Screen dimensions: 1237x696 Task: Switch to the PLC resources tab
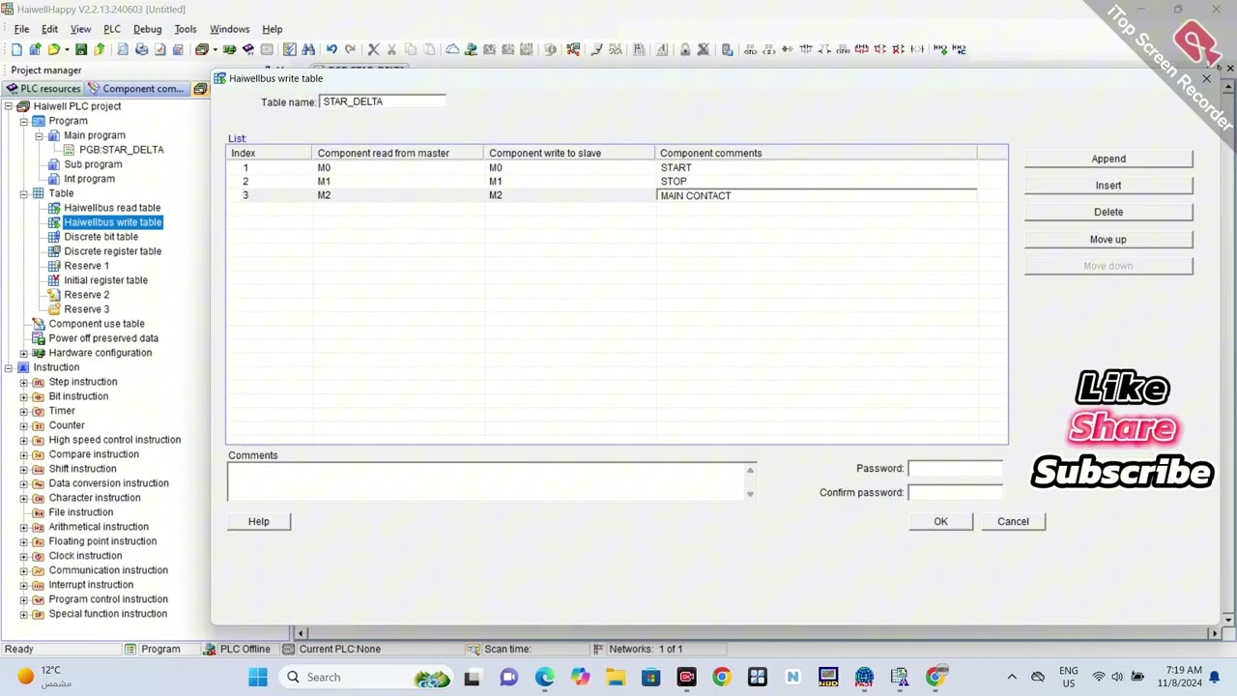click(43, 89)
